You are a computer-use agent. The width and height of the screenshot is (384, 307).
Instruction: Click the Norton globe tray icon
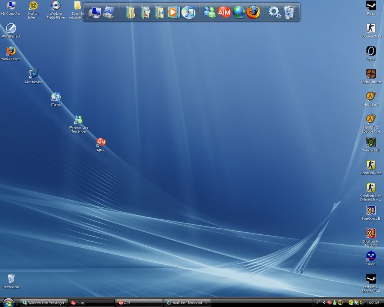point(340,303)
